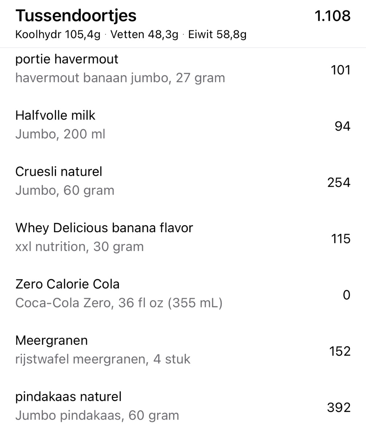Tap the 254 calories for Cruesli
The height and width of the screenshot is (436, 366).
click(338, 182)
